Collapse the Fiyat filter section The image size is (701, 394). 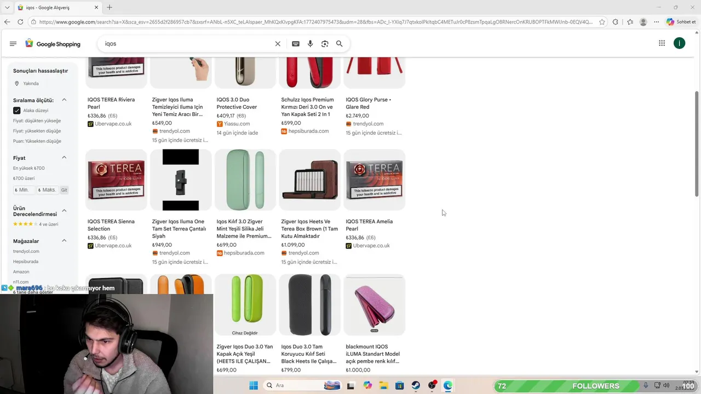pyautogui.click(x=64, y=158)
